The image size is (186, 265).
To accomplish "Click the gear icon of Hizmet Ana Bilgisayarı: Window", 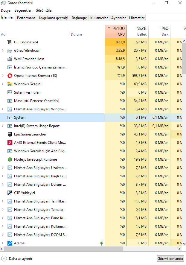I will click(10, 109).
